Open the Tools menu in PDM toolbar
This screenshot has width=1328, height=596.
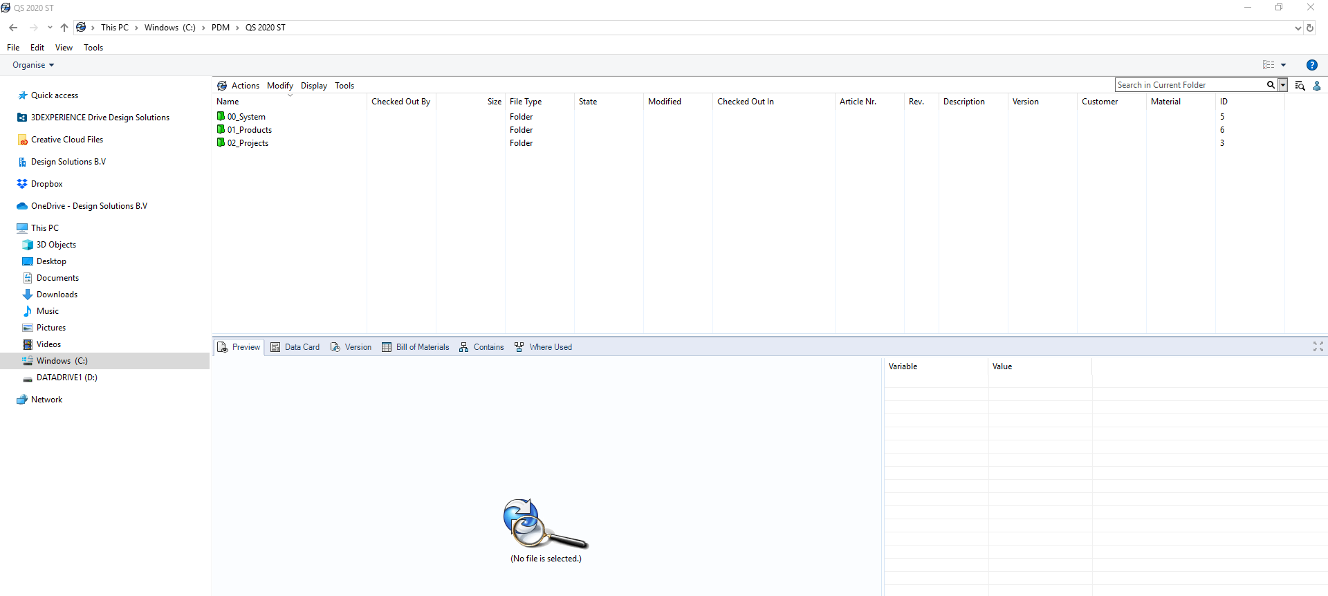coord(344,86)
